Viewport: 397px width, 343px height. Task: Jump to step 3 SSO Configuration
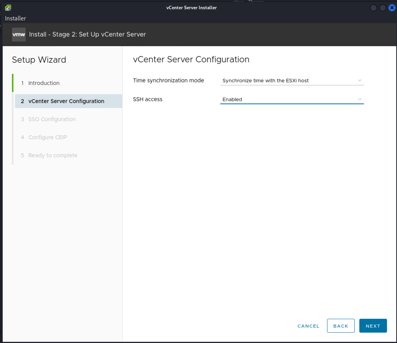coord(52,119)
